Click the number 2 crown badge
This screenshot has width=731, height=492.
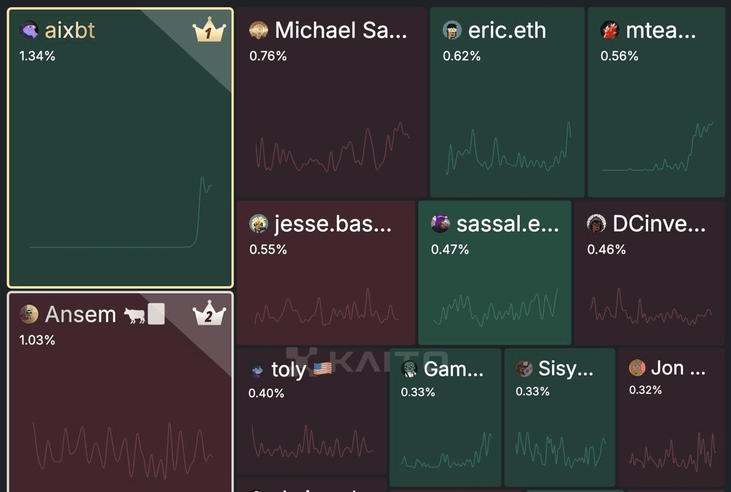pyautogui.click(x=209, y=314)
